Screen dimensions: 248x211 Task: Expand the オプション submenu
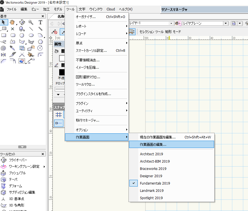(97, 130)
